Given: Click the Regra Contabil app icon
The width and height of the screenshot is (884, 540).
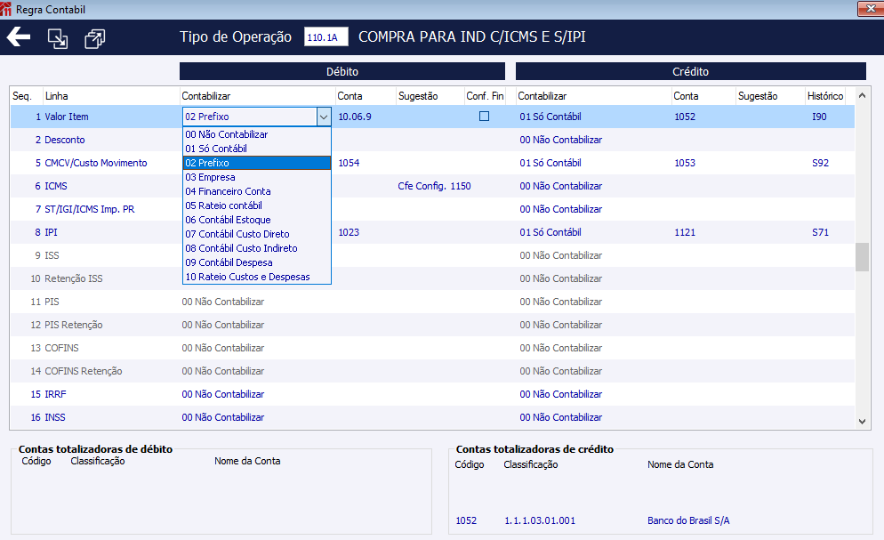Looking at the screenshot, I should click(5, 9).
